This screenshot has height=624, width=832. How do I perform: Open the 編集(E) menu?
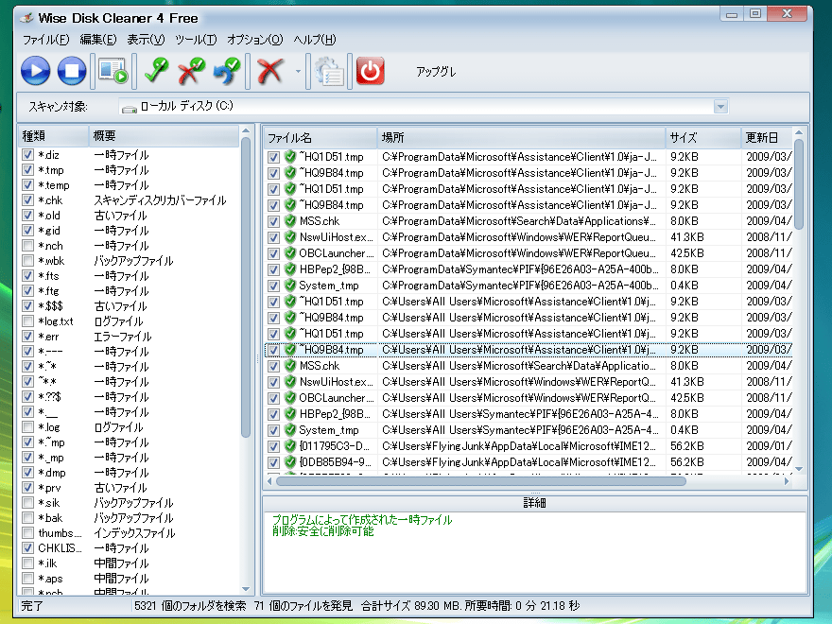(x=98, y=40)
